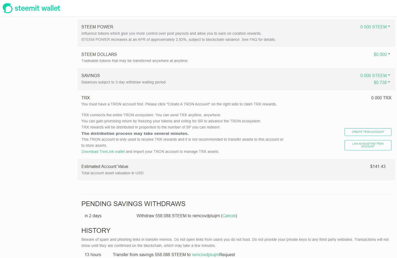
Task: Click the Pending Savings Withdraws heading
Action: [133, 204]
